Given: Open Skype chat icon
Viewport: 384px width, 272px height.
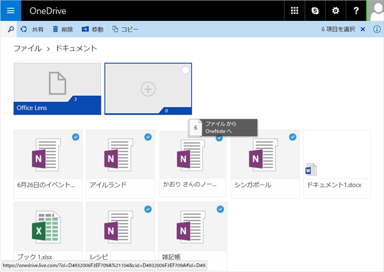Looking at the screenshot, I should (315, 11).
